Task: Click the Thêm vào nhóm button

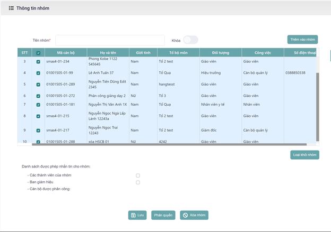Action: click(302, 40)
